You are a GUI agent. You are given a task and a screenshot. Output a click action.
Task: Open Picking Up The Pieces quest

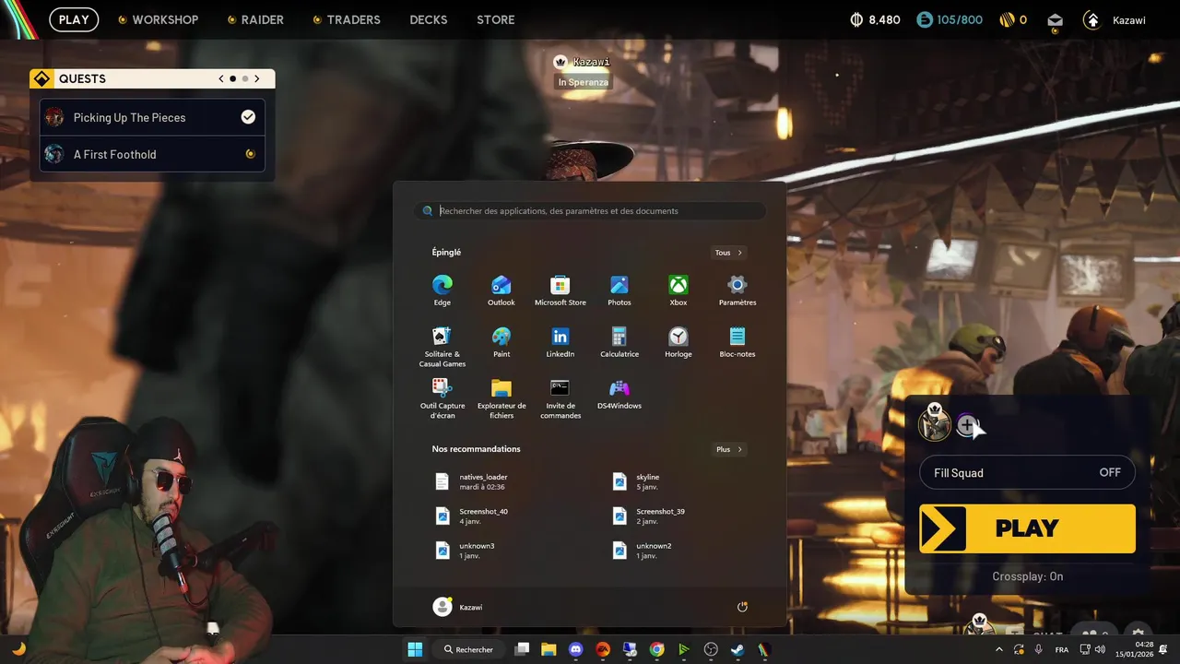pos(152,117)
